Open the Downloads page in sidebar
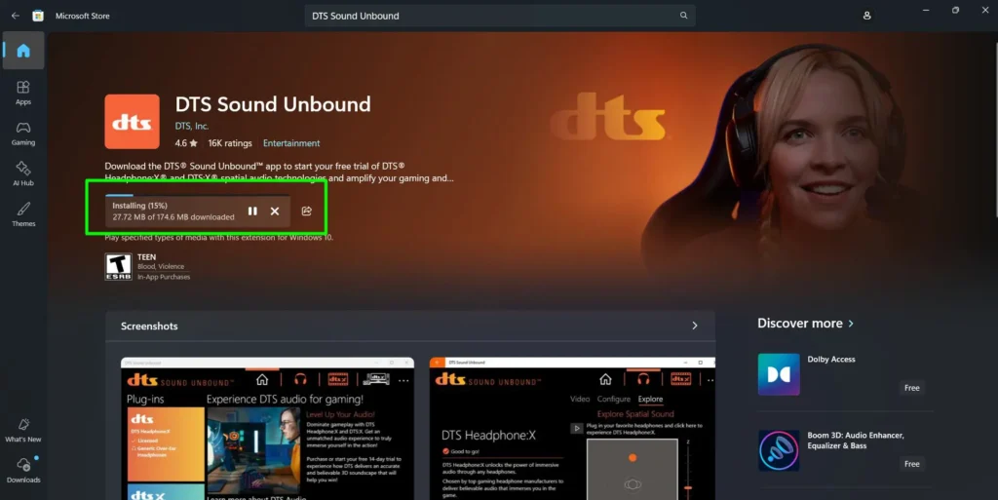 (x=23, y=470)
